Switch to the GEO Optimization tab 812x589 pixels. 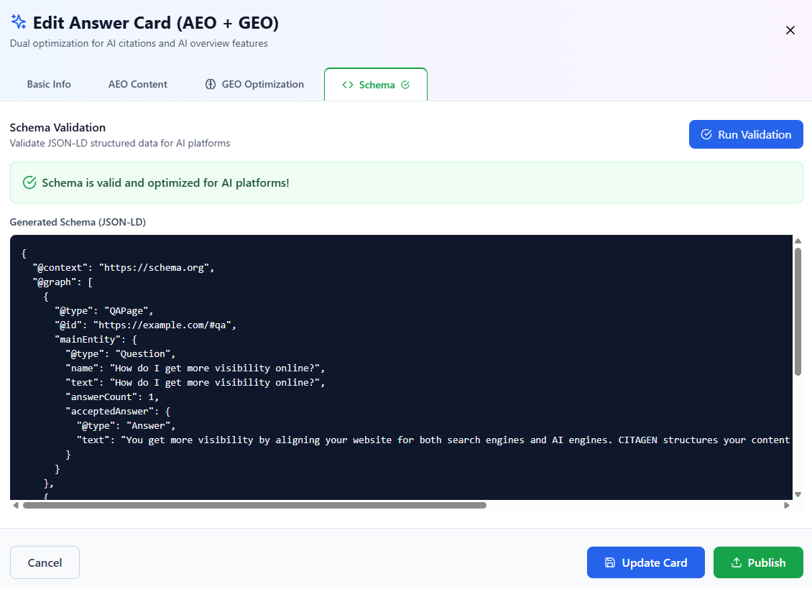click(254, 84)
